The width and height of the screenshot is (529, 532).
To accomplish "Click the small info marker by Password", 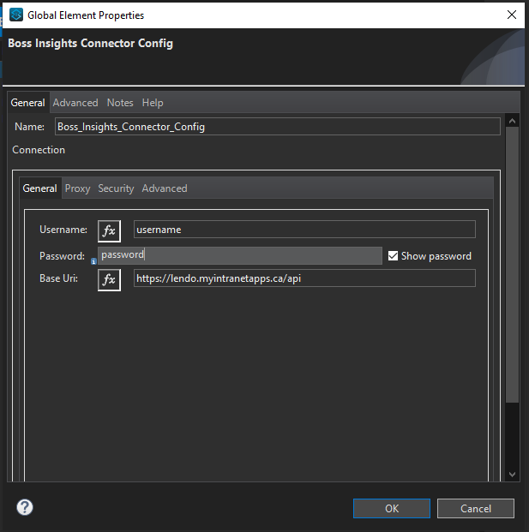I will [x=93, y=262].
